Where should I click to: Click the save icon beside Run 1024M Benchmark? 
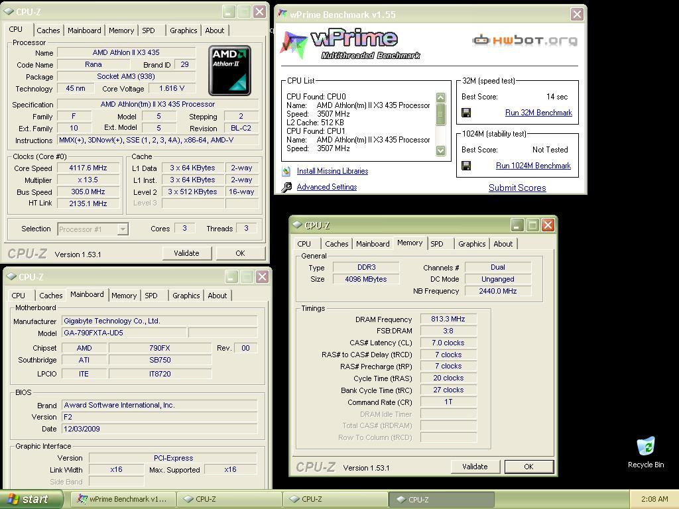[x=466, y=166]
